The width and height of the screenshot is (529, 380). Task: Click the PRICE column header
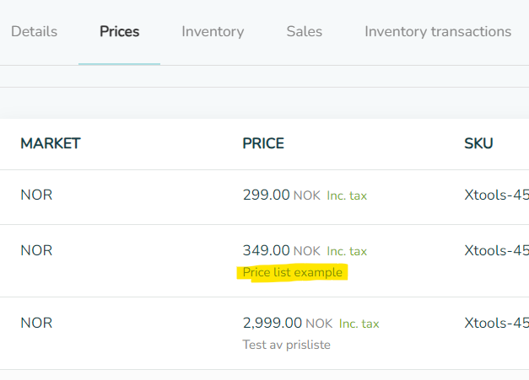263,143
